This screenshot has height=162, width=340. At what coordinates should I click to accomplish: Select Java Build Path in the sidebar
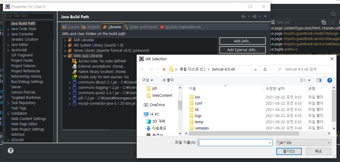[x=23, y=23]
